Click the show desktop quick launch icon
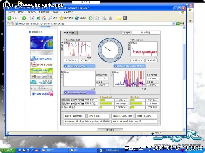The height and width of the screenshot is (153, 205). click(20, 150)
